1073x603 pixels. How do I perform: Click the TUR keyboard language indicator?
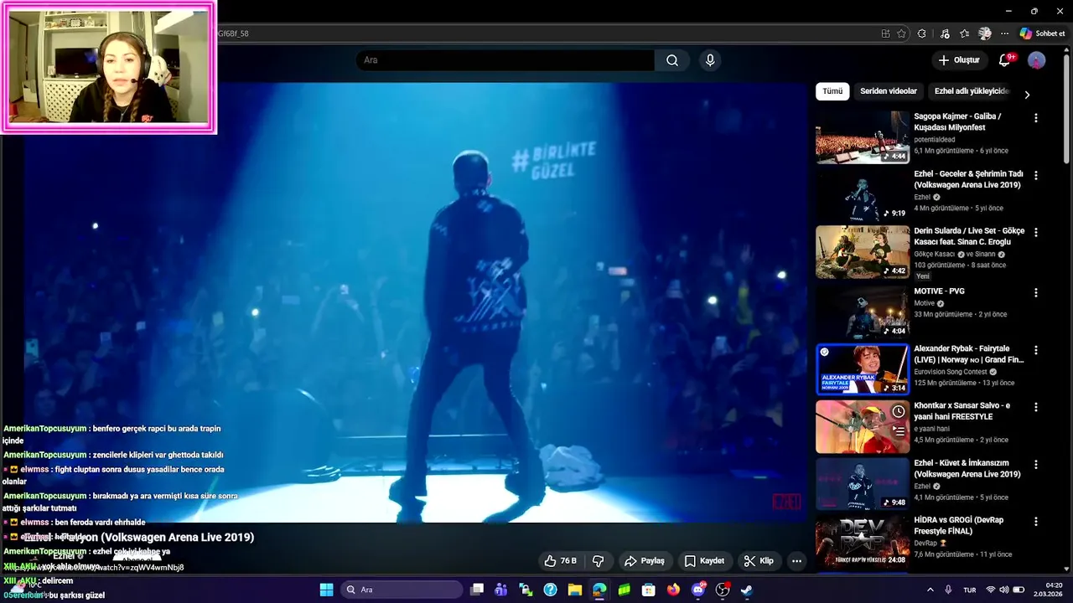(970, 590)
